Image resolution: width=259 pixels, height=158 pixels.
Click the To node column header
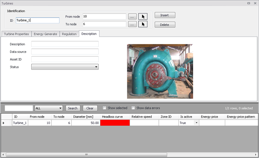tap(62, 117)
